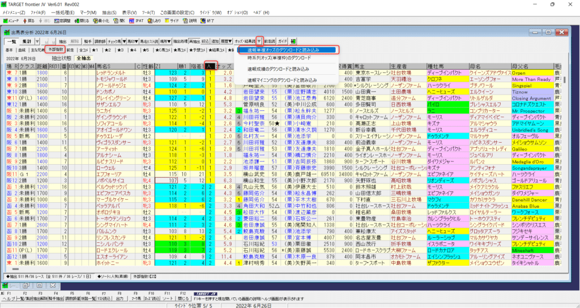The height and width of the screenshot is (308, 580).
Task: Click the 絞込 button
Action: (205, 41)
